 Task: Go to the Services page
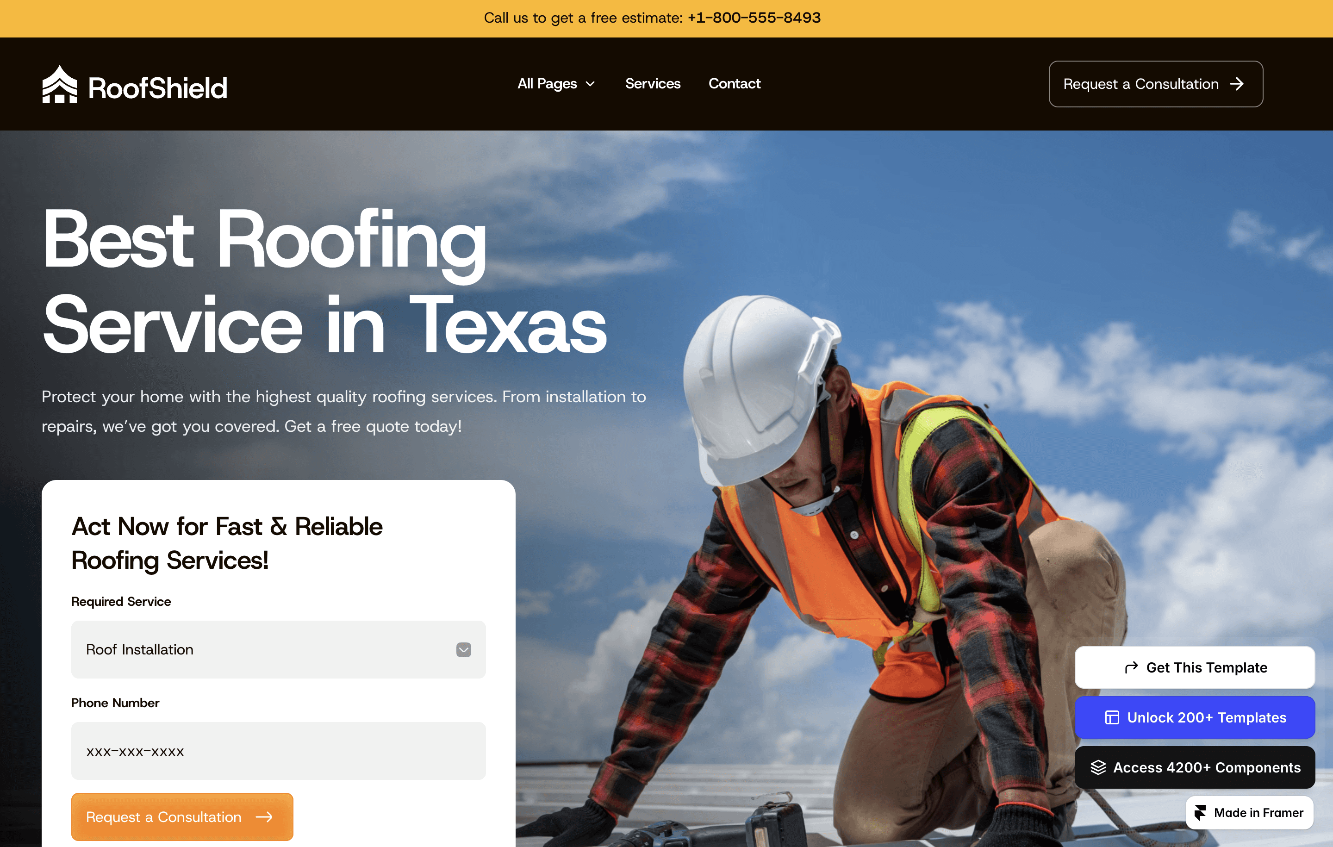tap(653, 84)
